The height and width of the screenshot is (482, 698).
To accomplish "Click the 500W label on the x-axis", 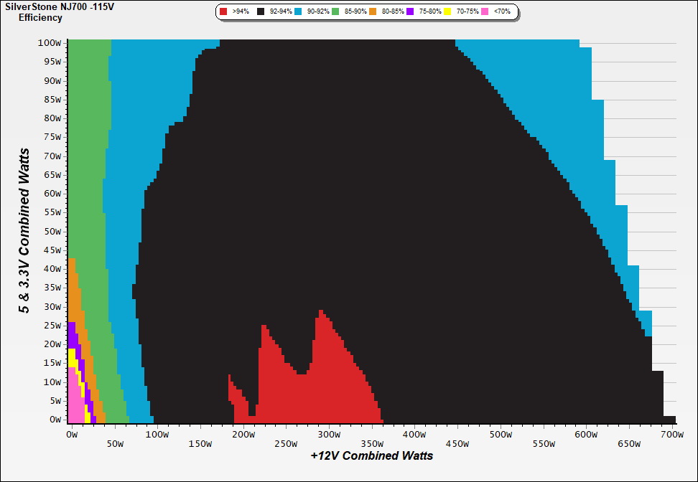I will coord(501,435).
